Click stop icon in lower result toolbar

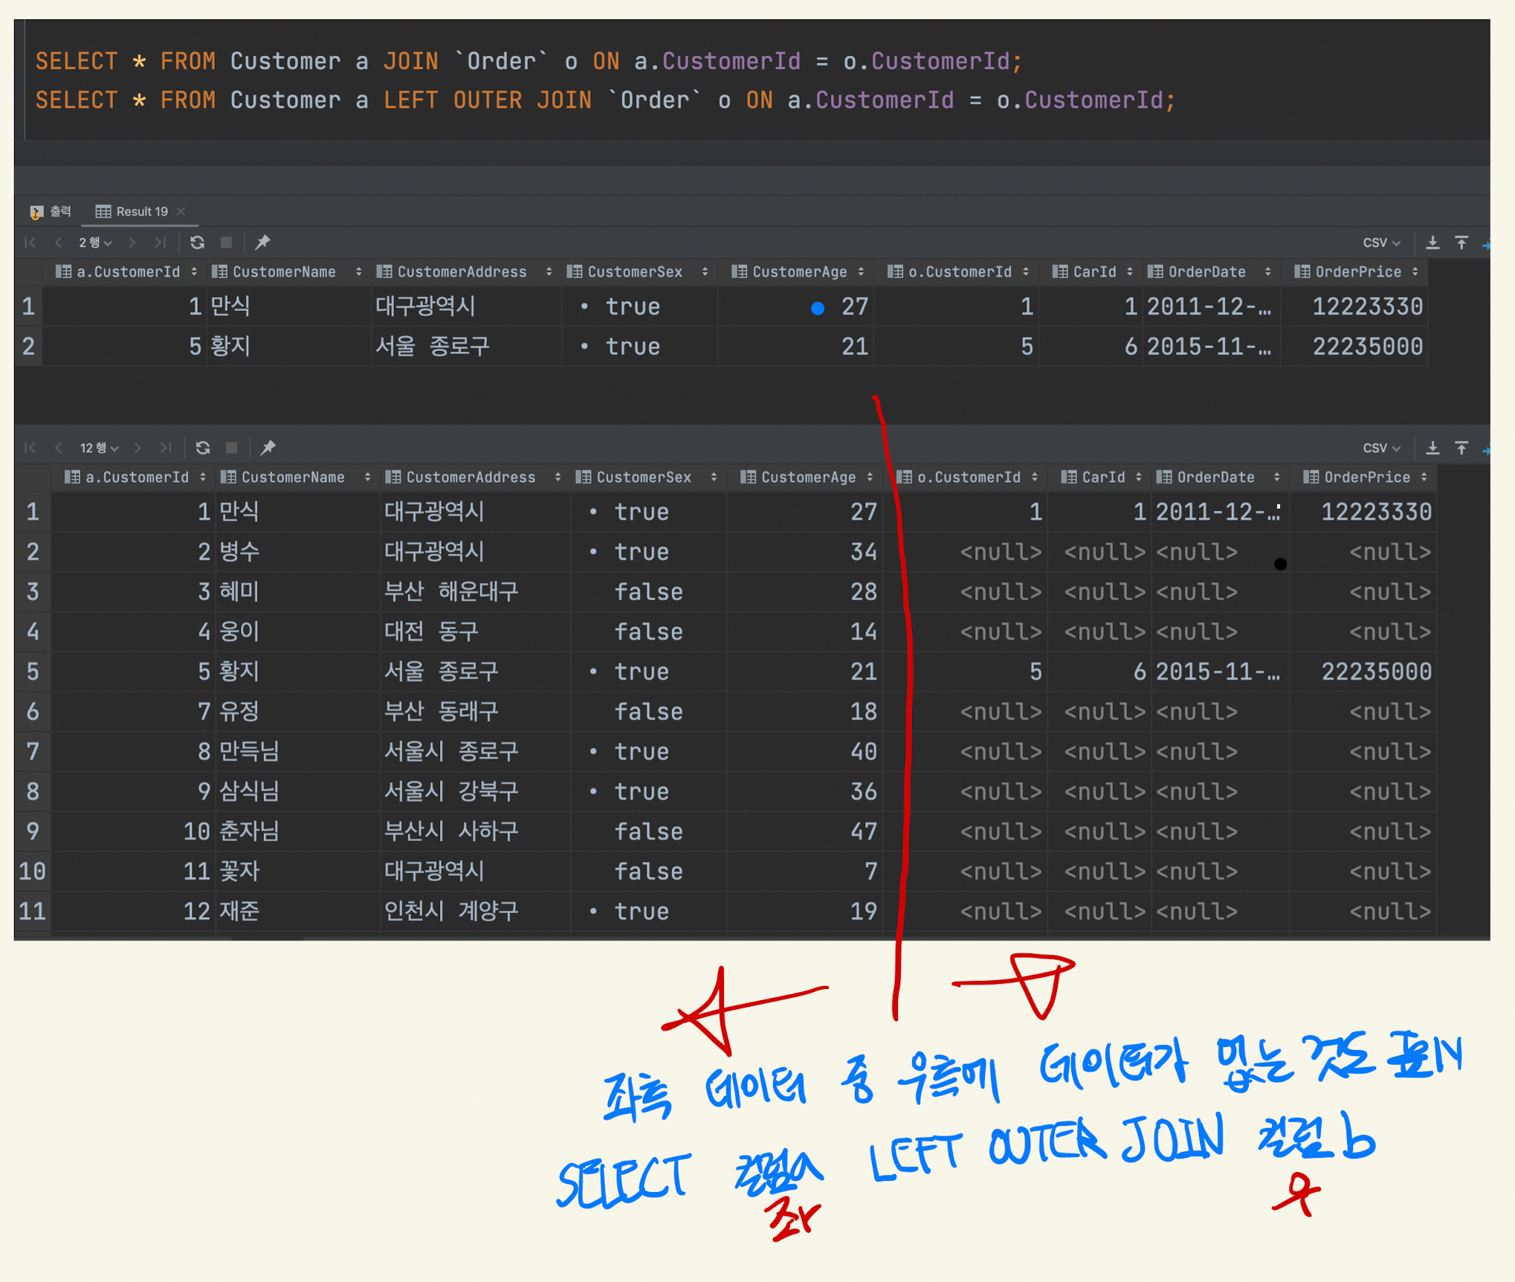pos(232,448)
